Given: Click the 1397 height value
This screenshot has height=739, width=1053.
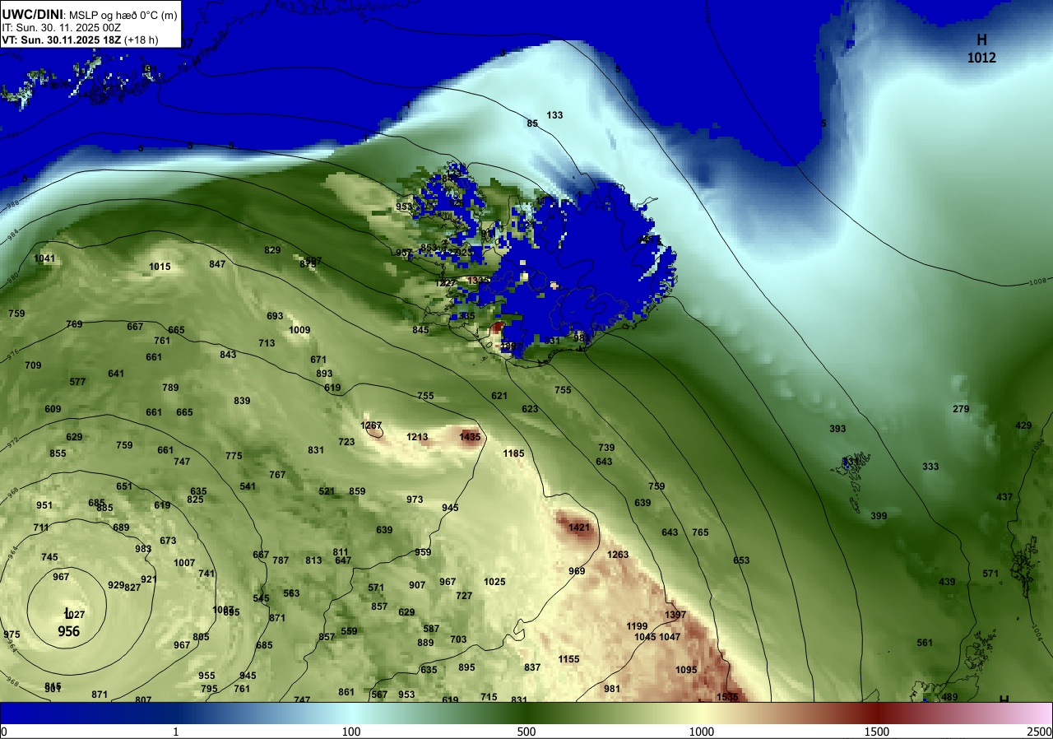Looking at the screenshot, I should [x=675, y=615].
